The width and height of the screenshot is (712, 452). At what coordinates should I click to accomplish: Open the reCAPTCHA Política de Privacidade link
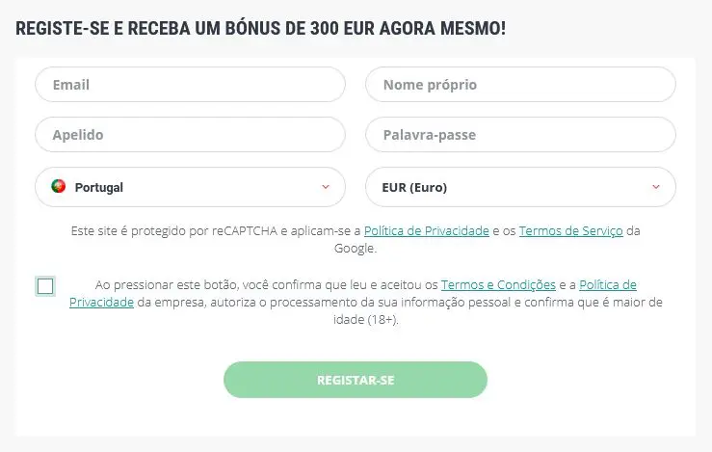pos(427,230)
